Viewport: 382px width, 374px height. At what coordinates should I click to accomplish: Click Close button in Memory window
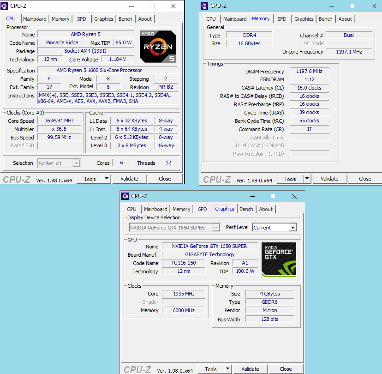click(x=365, y=179)
